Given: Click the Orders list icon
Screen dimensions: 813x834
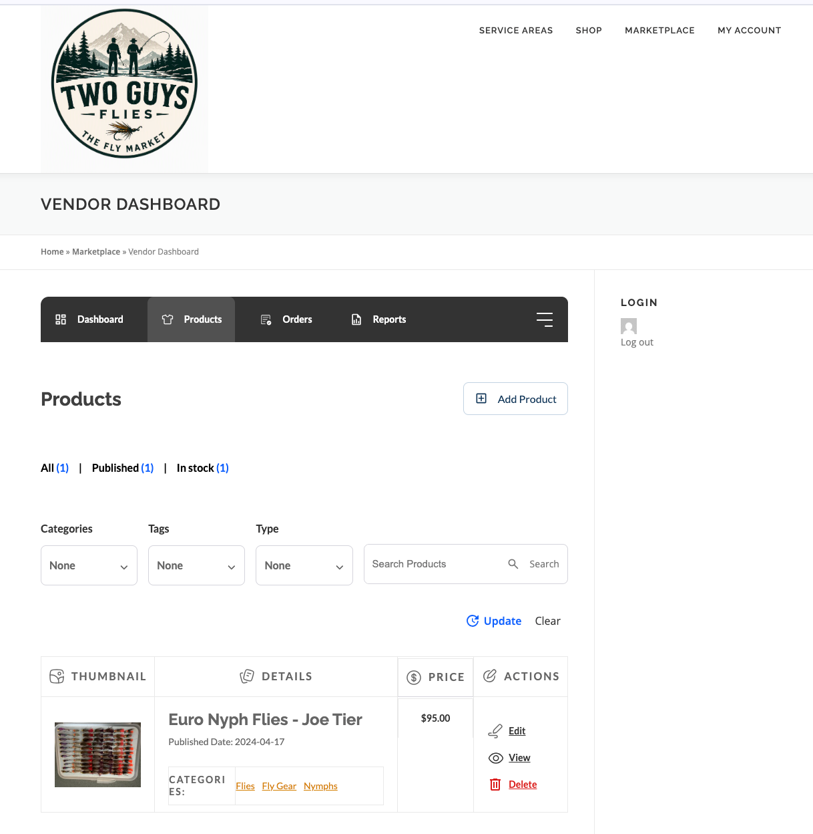Looking at the screenshot, I should 266,319.
